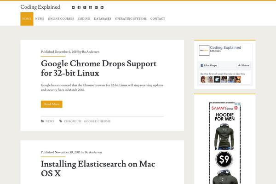The height and width of the screenshot is (184, 276).
Task: Open the ONLINE COURSES menu item
Action: click(61, 19)
